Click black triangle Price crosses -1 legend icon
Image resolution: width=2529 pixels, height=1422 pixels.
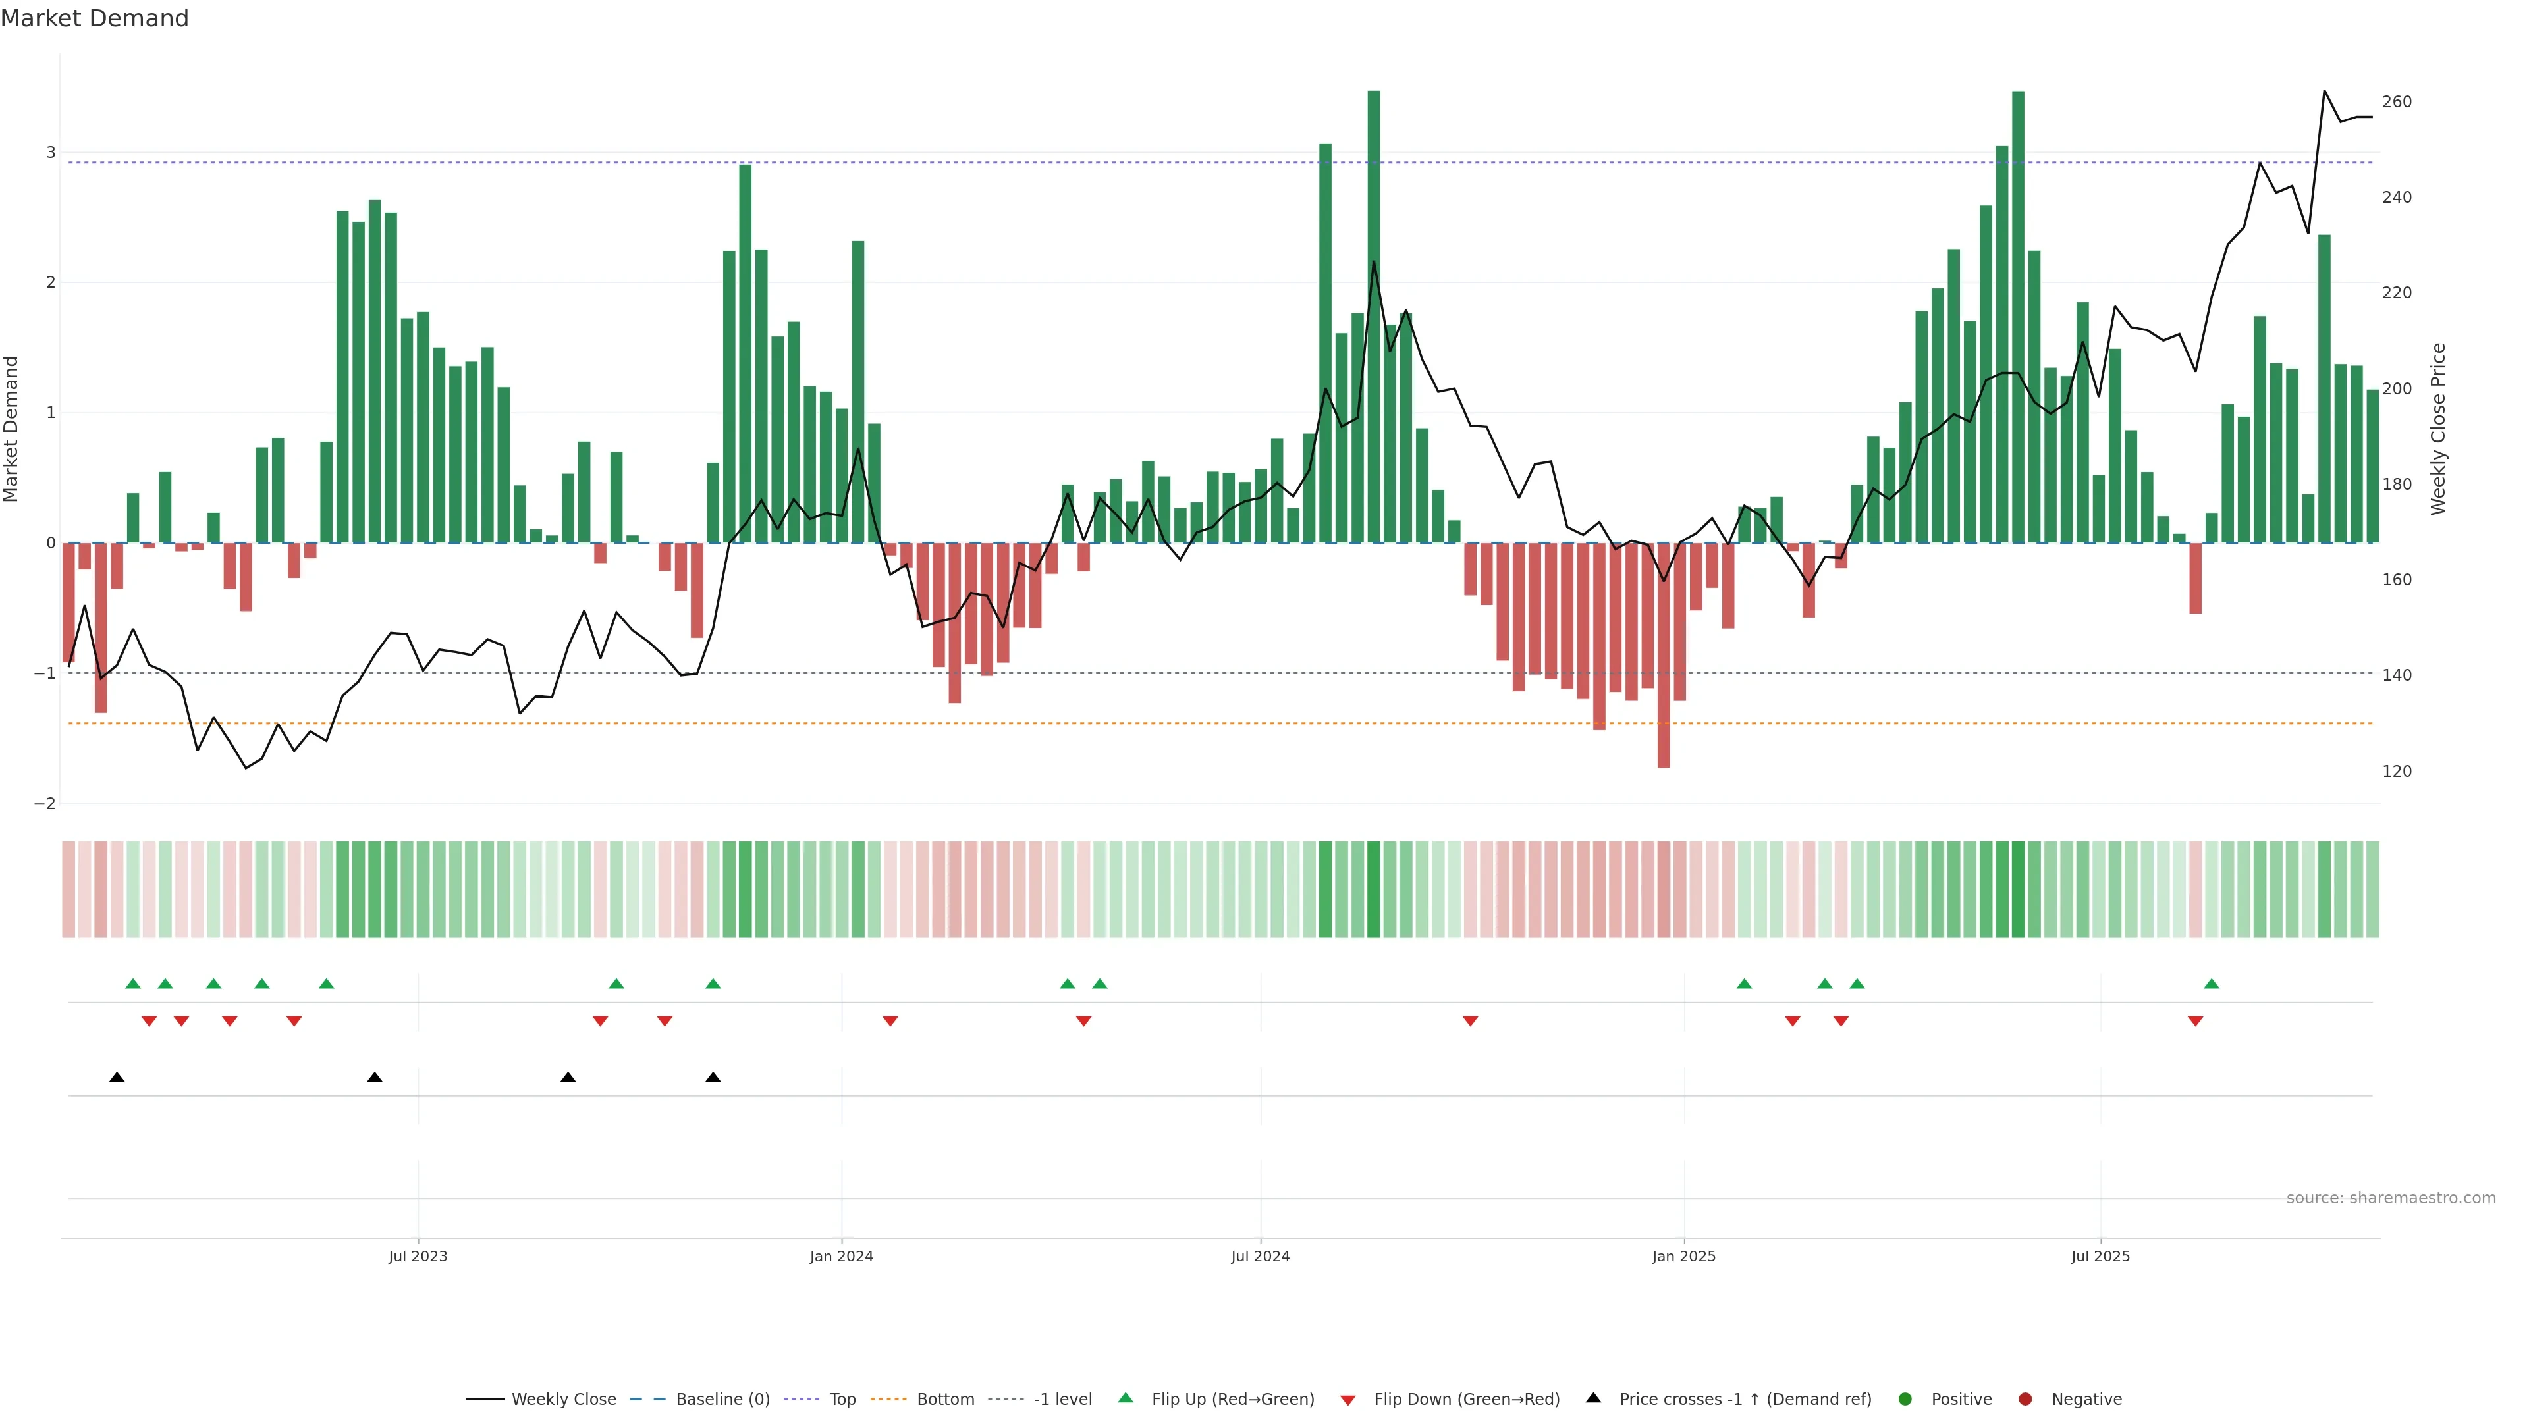pyautogui.click(x=1593, y=1398)
